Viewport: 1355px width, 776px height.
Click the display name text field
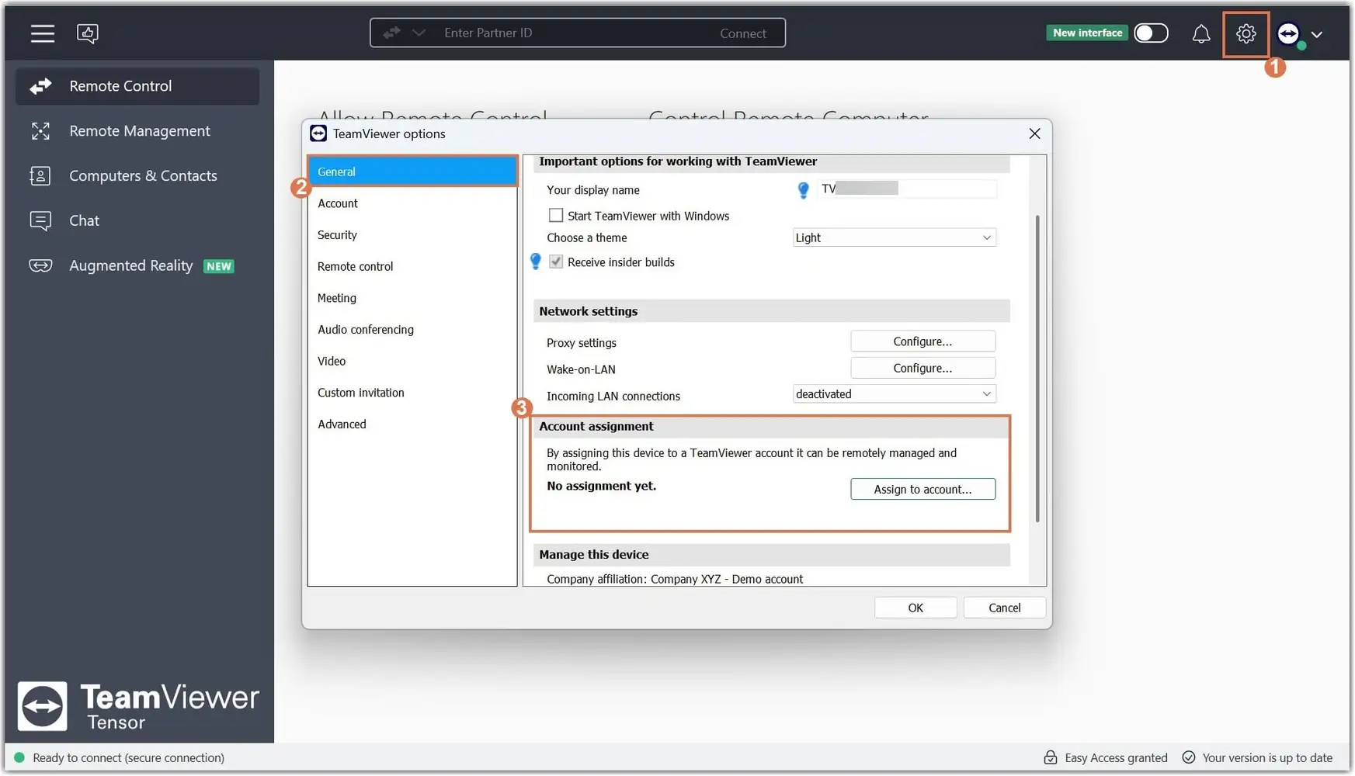point(907,189)
